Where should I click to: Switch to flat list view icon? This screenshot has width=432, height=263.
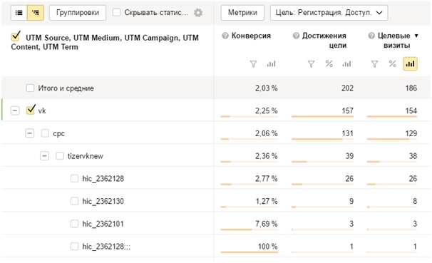[x=19, y=13]
